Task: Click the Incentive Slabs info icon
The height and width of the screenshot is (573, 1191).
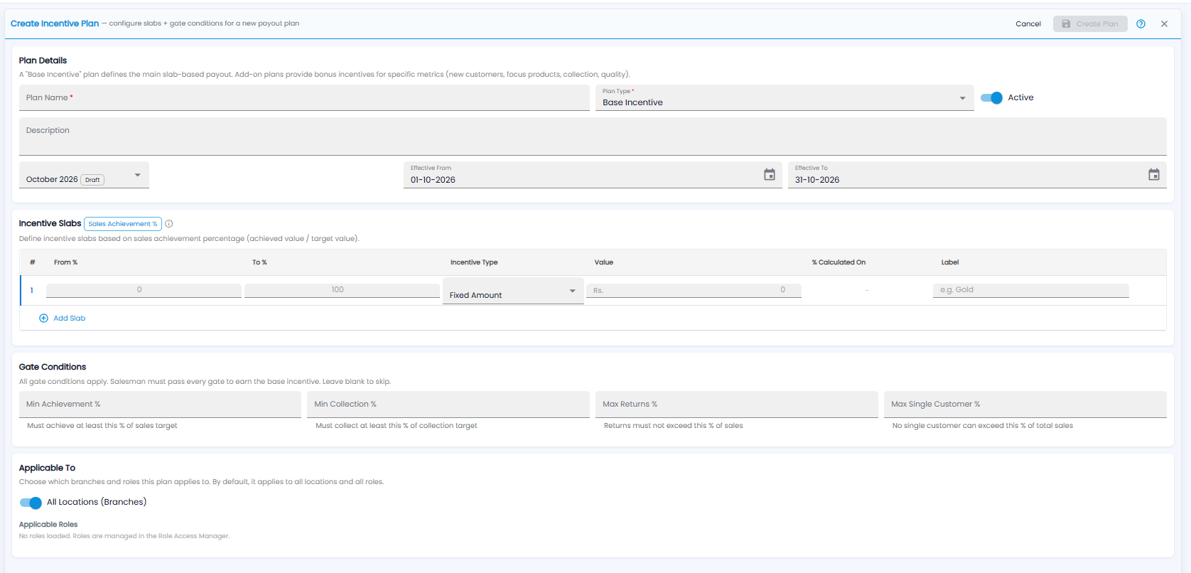Action: point(169,224)
